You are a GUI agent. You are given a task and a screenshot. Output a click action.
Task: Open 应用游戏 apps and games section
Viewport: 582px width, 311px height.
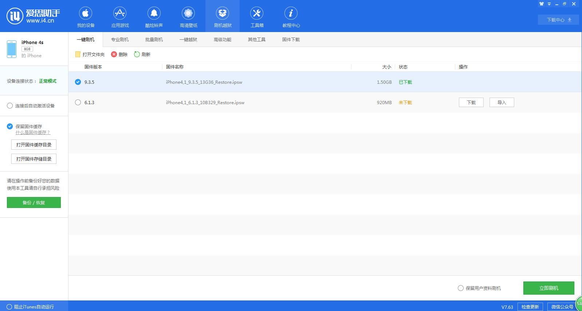[x=120, y=14]
